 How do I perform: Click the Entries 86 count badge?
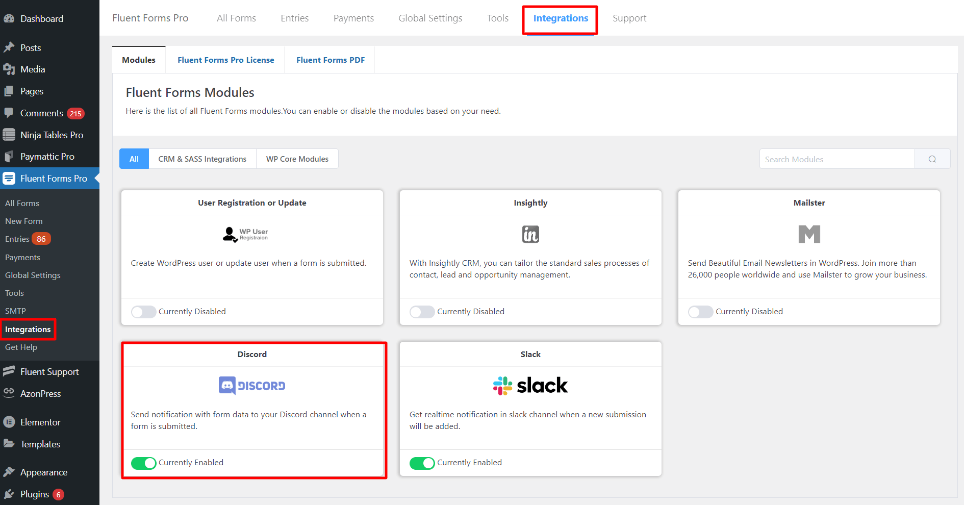[41, 239]
